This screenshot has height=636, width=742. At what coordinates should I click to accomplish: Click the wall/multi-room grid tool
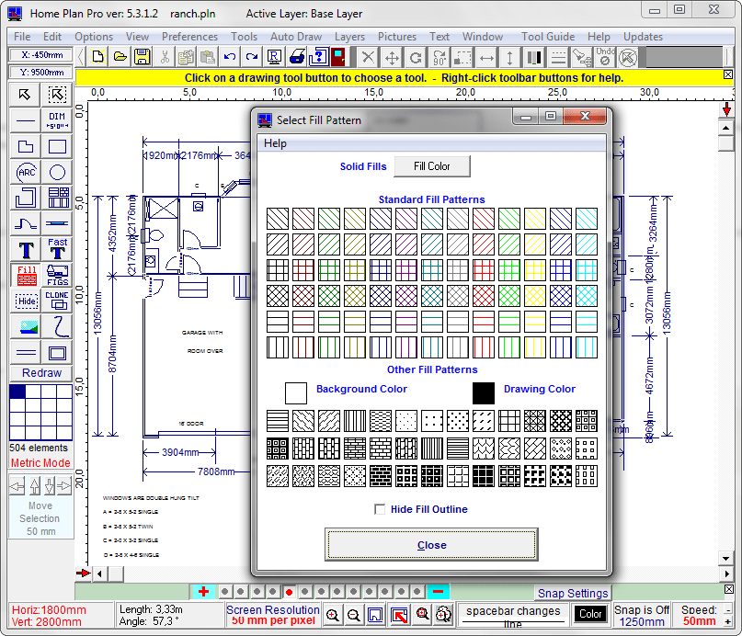click(57, 198)
